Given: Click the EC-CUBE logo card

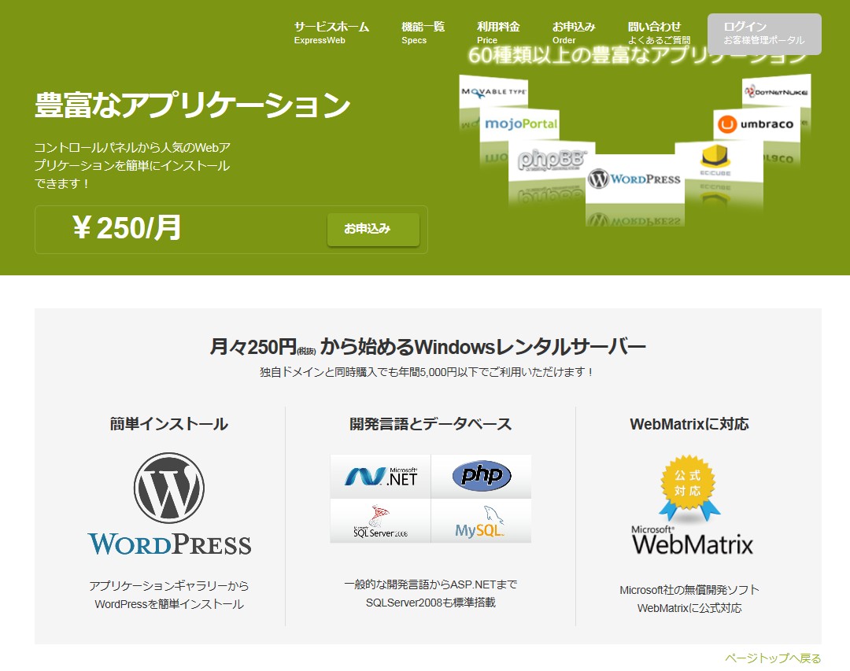Looking at the screenshot, I should tap(719, 160).
